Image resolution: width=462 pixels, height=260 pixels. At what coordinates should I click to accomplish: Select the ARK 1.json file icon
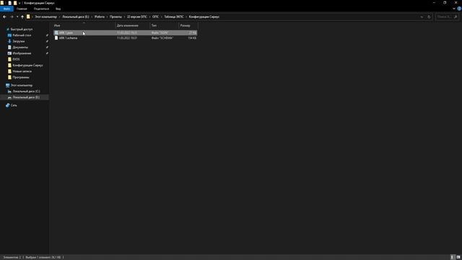click(x=56, y=32)
